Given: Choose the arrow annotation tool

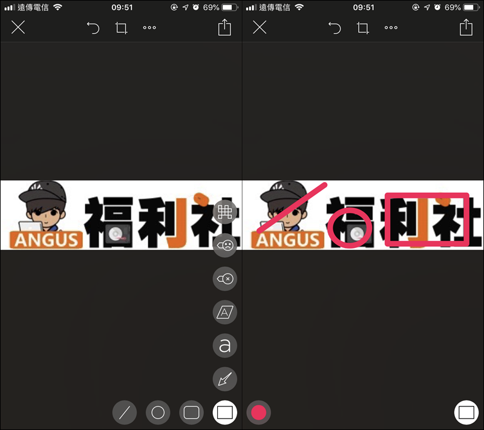Looking at the screenshot, I should click(x=225, y=380).
